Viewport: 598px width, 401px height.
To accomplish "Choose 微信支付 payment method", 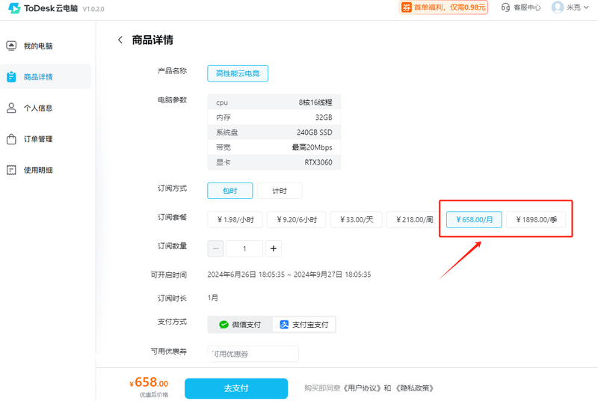I will [240, 325].
